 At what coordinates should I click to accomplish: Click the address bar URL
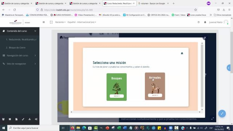pyautogui.click(x=68, y=10)
